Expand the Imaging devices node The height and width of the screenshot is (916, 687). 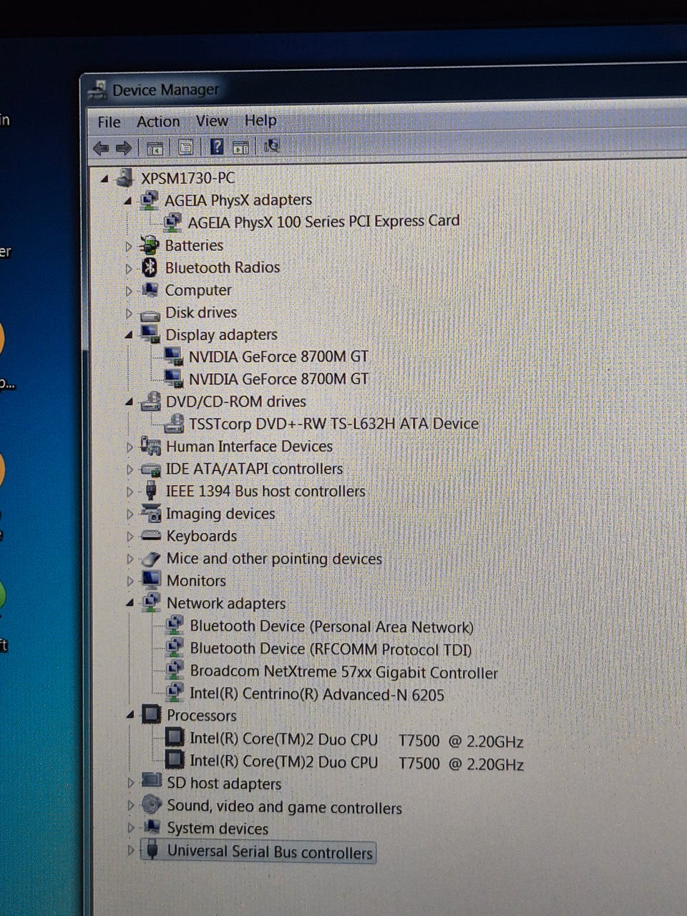(130, 514)
